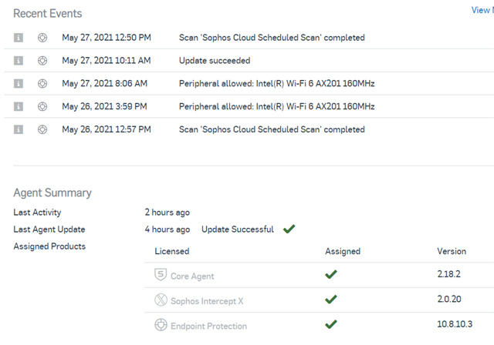This screenshot has height=345, width=494.
Task: Click the 'Update succeeded' event description
Action: [x=215, y=61]
